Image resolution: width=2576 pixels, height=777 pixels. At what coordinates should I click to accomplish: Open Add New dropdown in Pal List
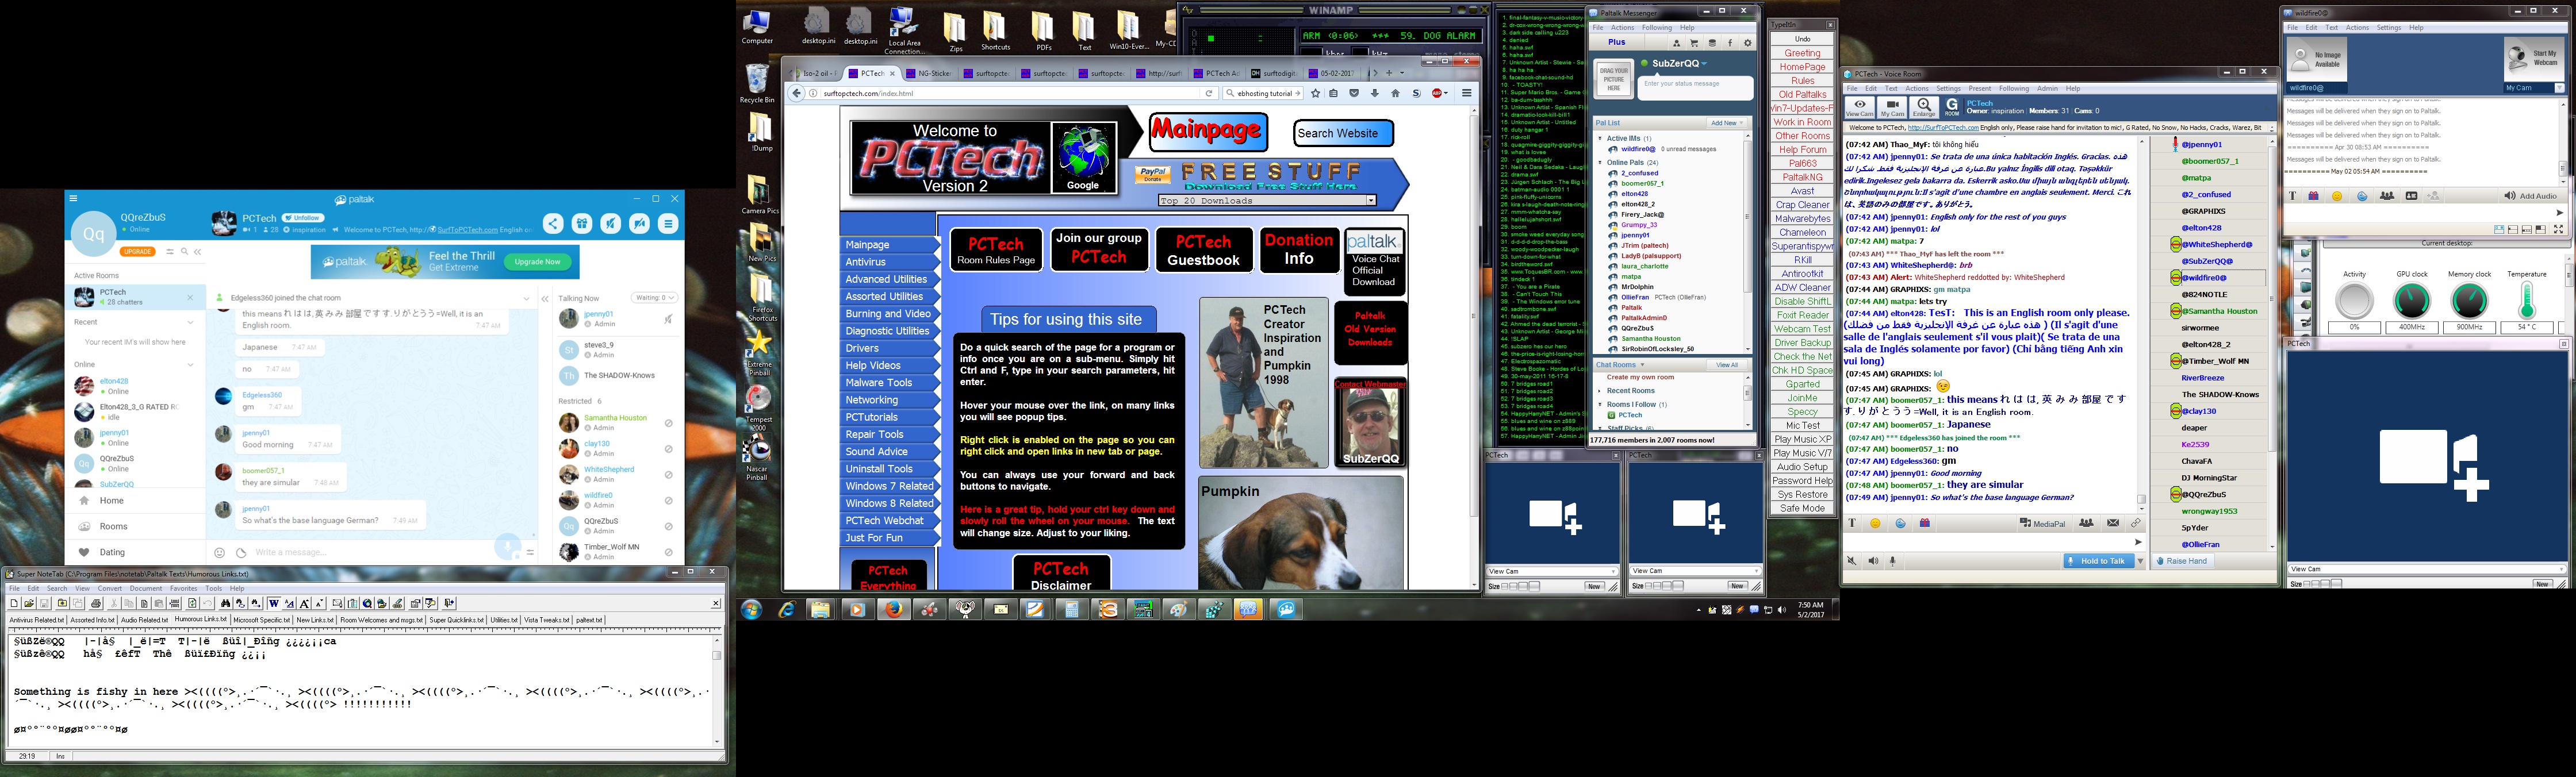[1726, 123]
